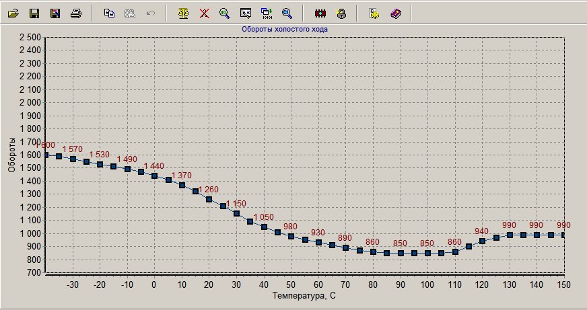Click the chart title Обороты холостого хода
This screenshot has height=310, width=587.
(285, 30)
